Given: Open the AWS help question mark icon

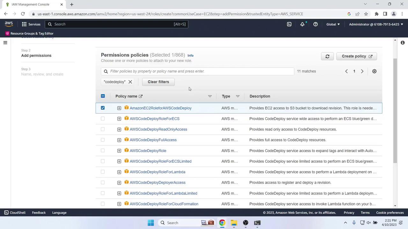Looking at the screenshot, I should click(315, 24).
